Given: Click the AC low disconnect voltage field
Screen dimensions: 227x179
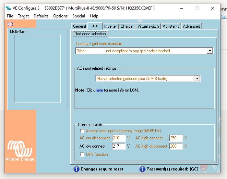Looking at the screenshot, I should (119, 138).
